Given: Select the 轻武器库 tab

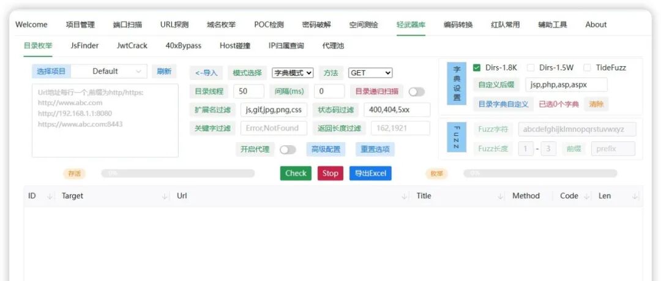Looking at the screenshot, I should [x=411, y=24].
